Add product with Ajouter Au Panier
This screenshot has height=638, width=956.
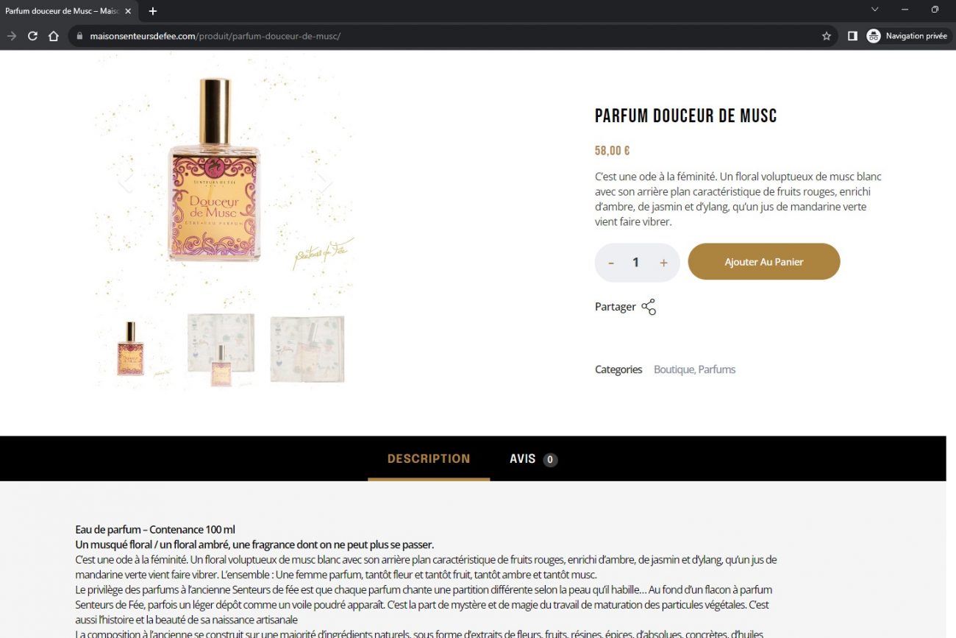(764, 262)
